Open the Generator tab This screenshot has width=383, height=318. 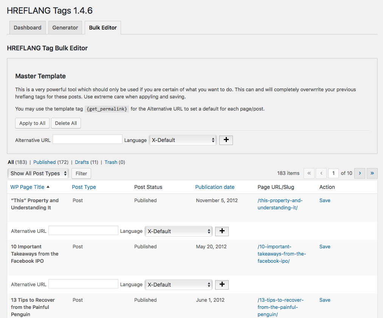(65, 28)
